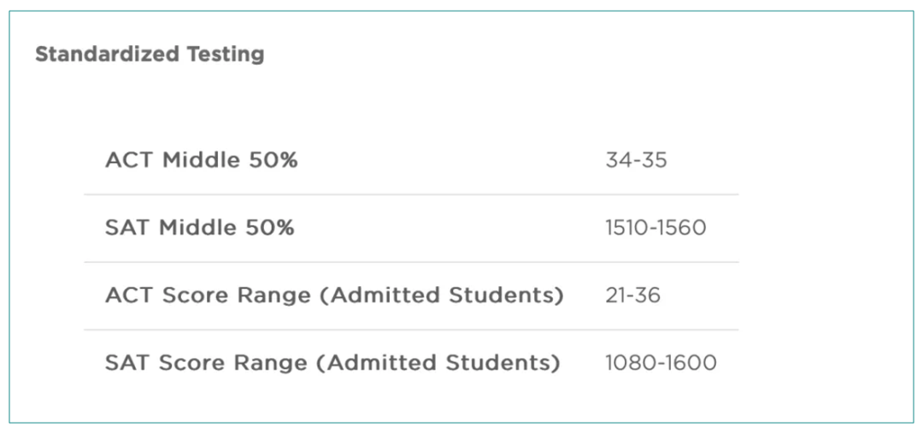Click (Admitted Students) in SAT range row
Image resolution: width=923 pixels, height=433 pixels.
(x=438, y=363)
